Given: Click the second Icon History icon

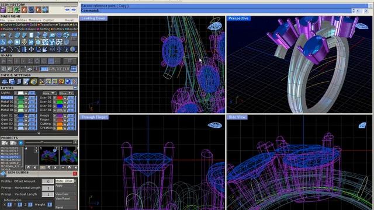Looking at the screenshot, I should tap(10, 10).
